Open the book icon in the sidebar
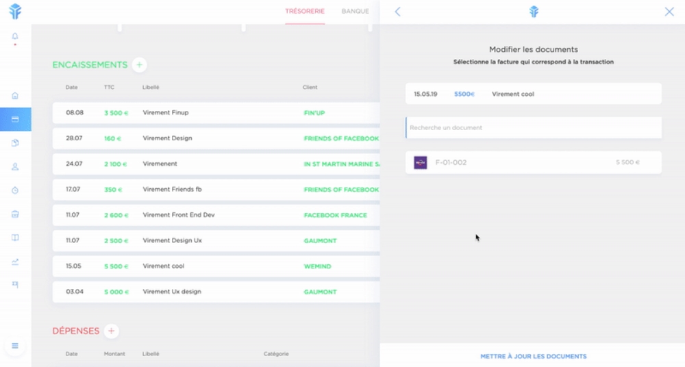The height and width of the screenshot is (367, 685). pyautogui.click(x=15, y=238)
